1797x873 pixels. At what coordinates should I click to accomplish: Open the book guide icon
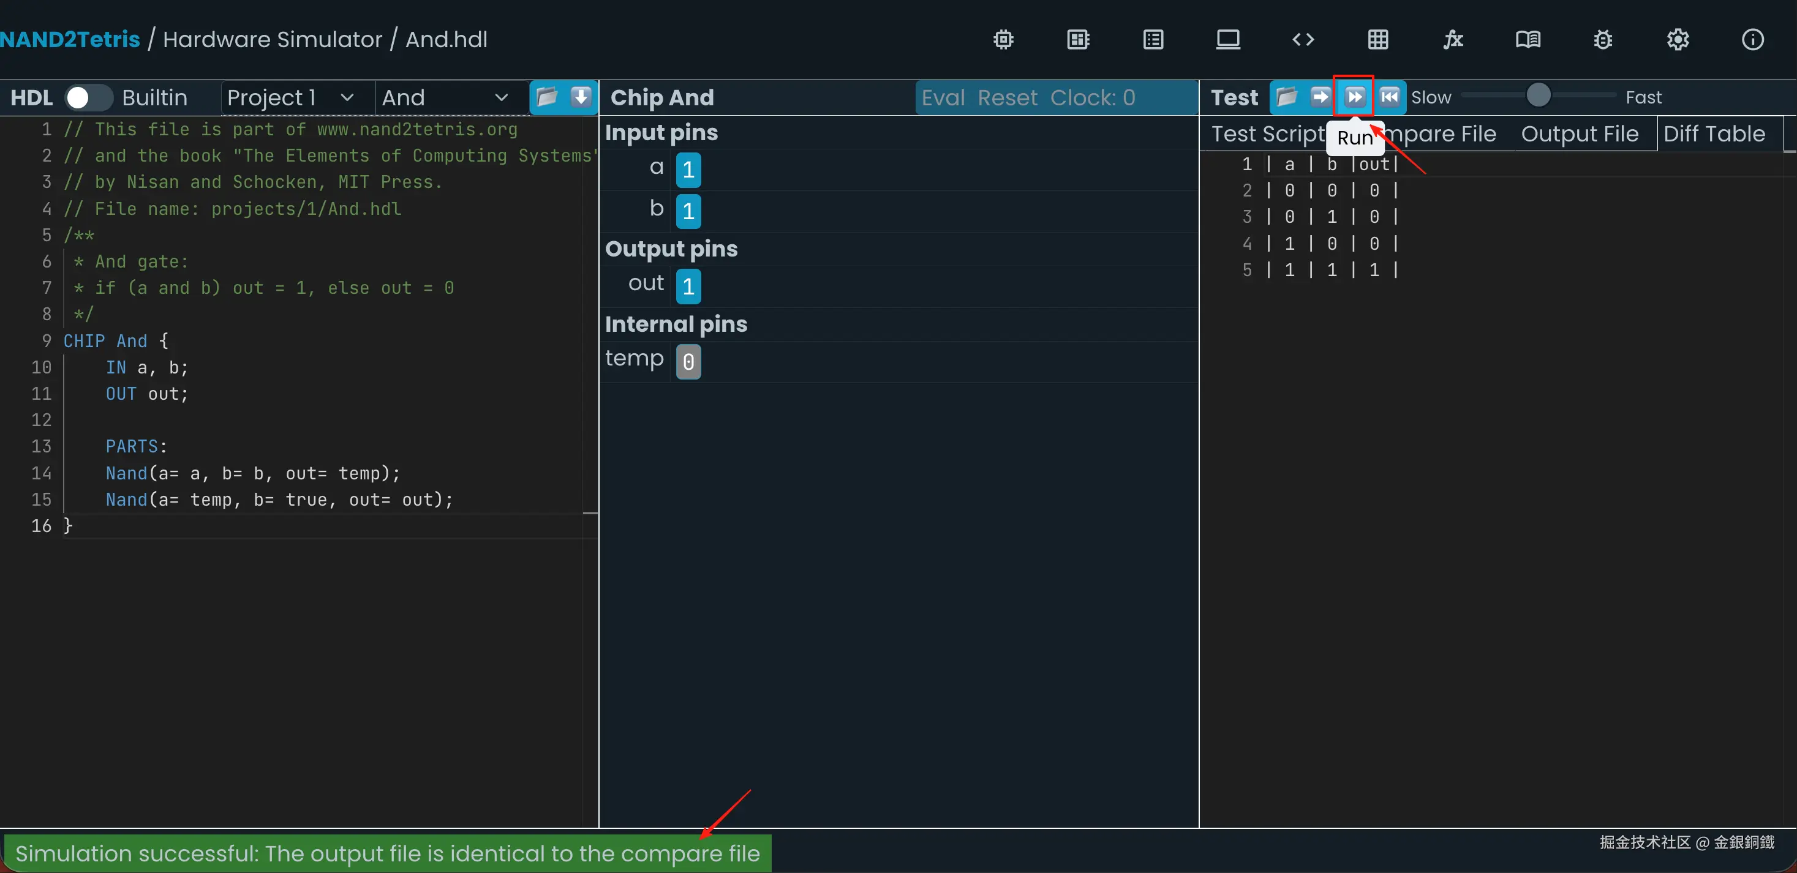pyautogui.click(x=1528, y=40)
